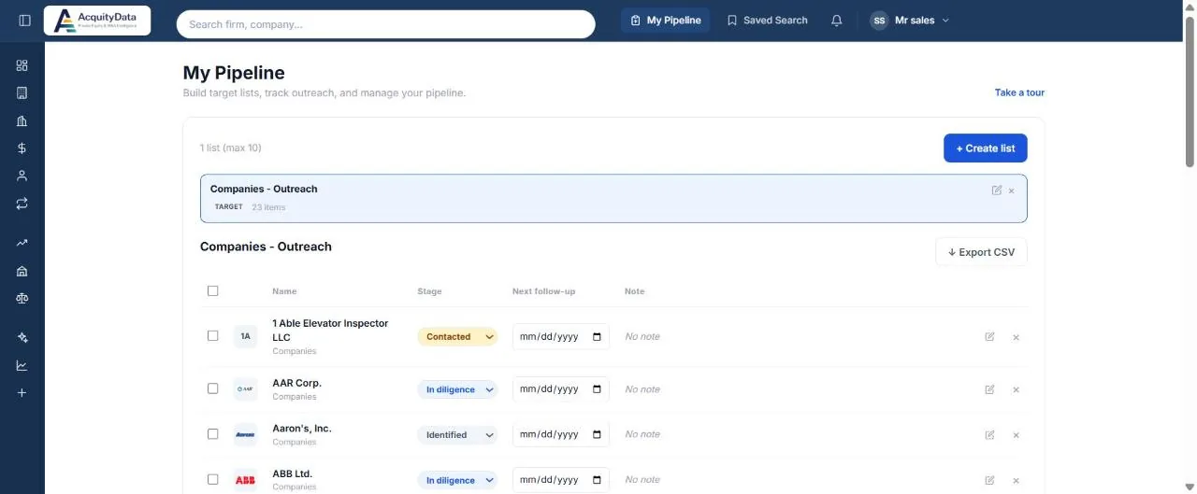Click the Aaron's company logo thumbnail
The width and height of the screenshot is (1197, 494).
[x=245, y=434]
